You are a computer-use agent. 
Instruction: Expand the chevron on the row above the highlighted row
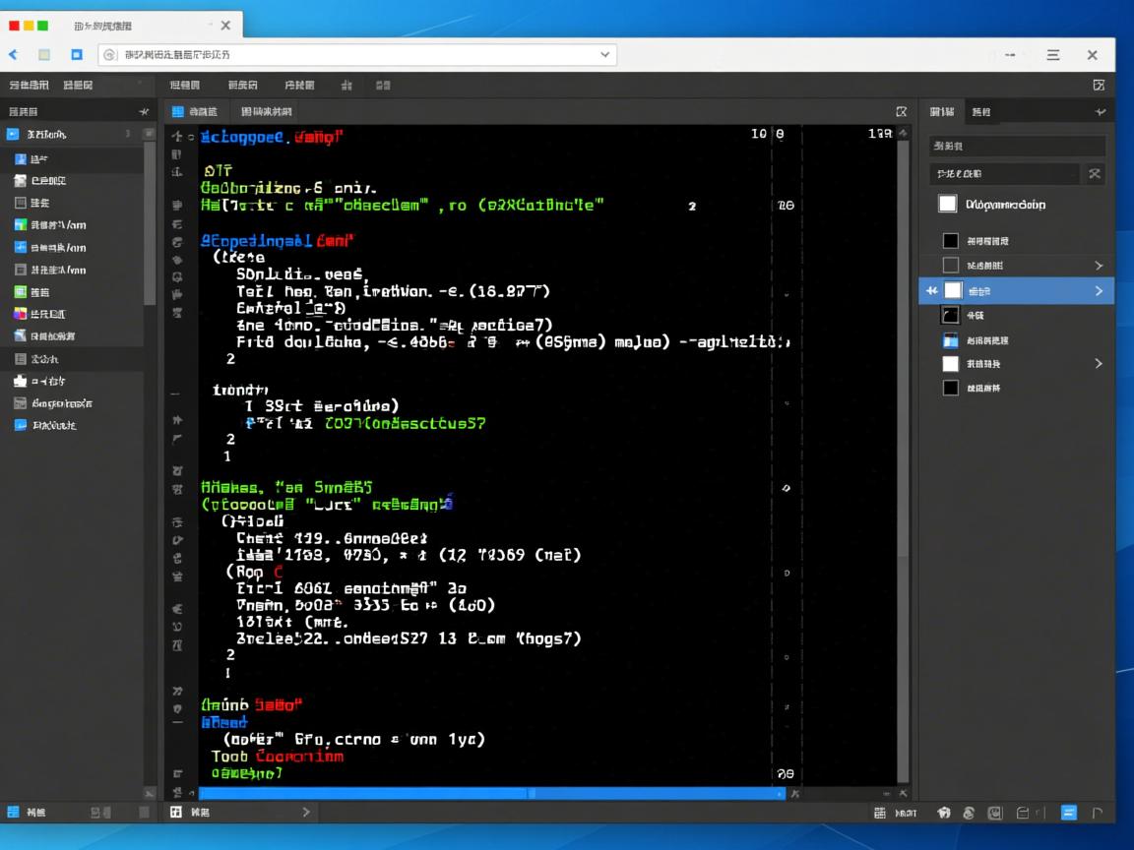[1099, 266]
